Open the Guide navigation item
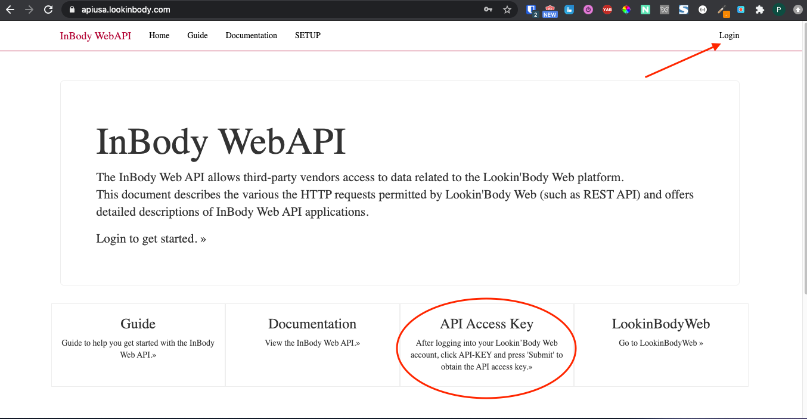 (x=197, y=36)
